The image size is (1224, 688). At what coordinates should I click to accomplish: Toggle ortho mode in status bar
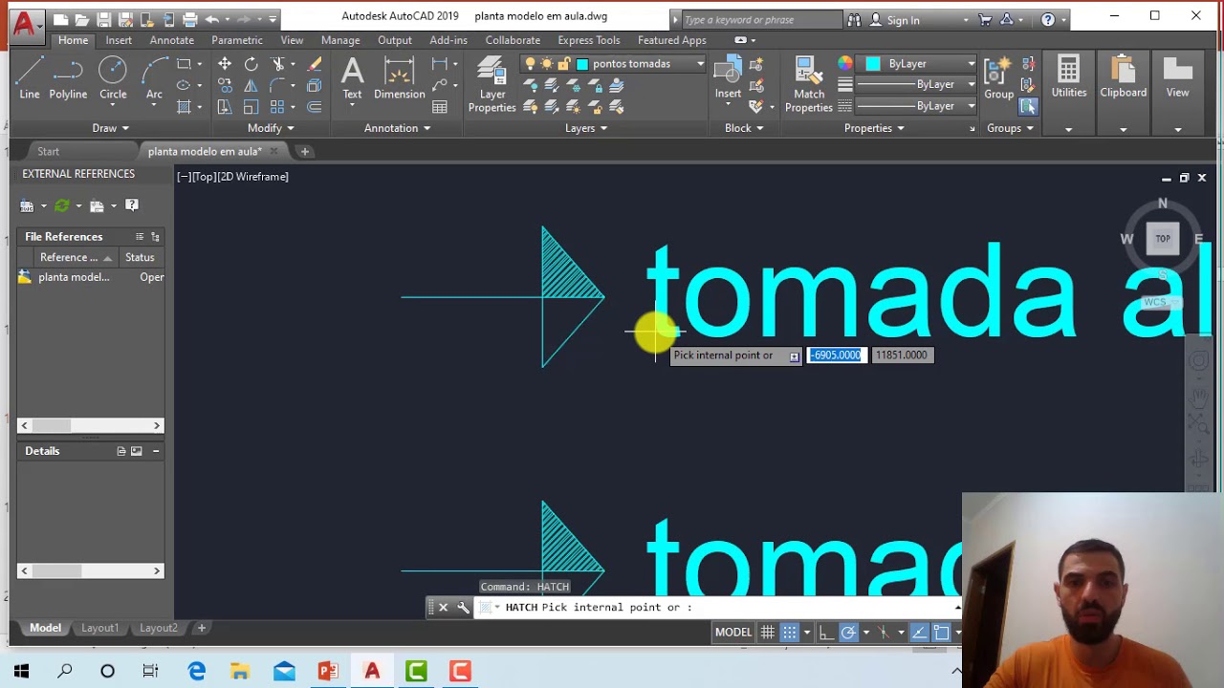(x=826, y=632)
